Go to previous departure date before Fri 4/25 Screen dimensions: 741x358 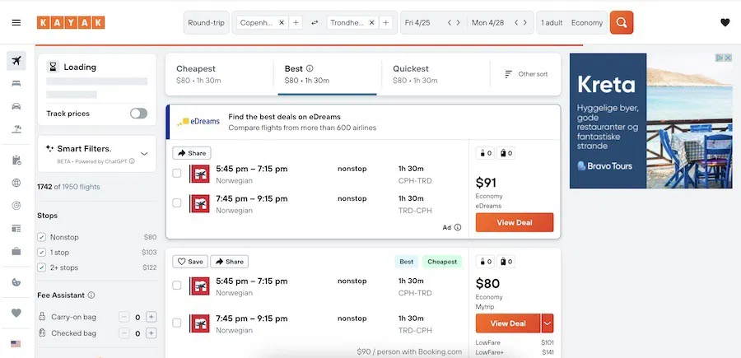[x=450, y=23]
